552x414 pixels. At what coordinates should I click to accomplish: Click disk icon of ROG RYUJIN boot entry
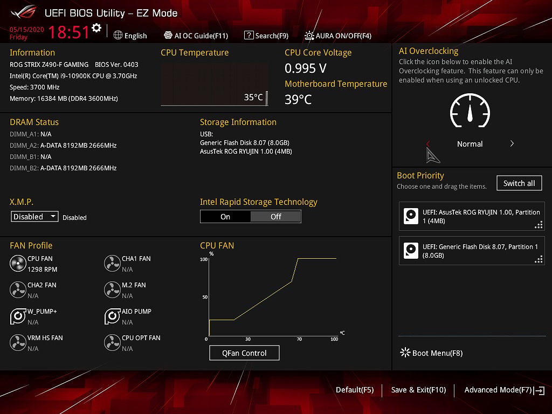[x=411, y=216]
